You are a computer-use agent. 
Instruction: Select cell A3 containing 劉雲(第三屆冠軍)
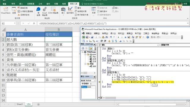pos(26,45)
